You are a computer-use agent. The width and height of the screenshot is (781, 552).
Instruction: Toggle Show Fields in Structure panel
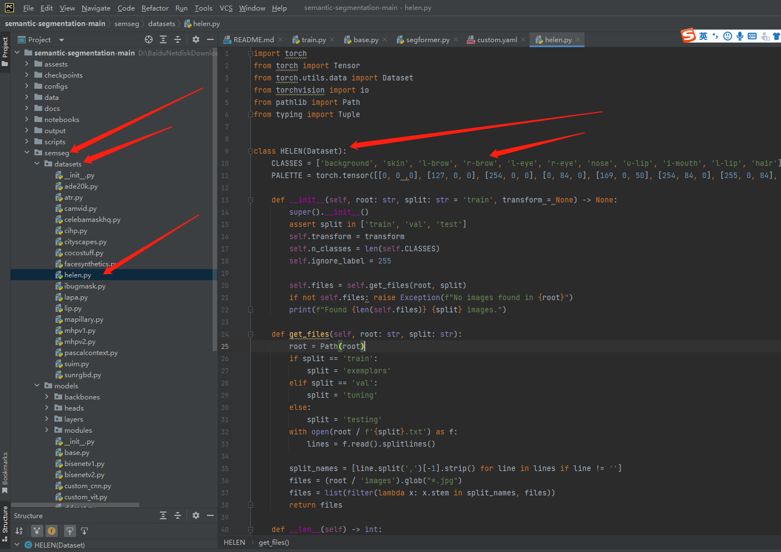pos(51,531)
